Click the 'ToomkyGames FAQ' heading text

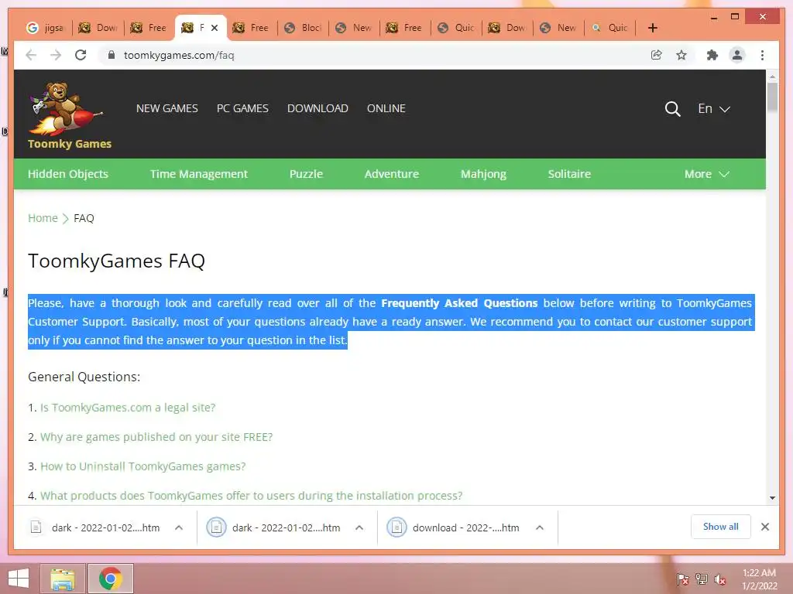(x=116, y=261)
